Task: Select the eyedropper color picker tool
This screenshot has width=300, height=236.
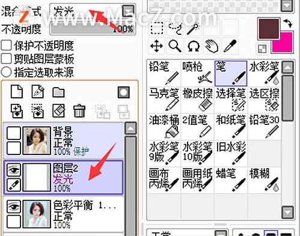Action: (230, 46)
